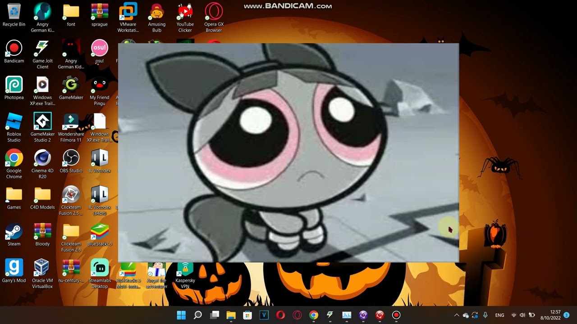This screenshot has height=324, width=577.
Task: Open Wondershare Filmora 11
Action: (x=71, y=127)
